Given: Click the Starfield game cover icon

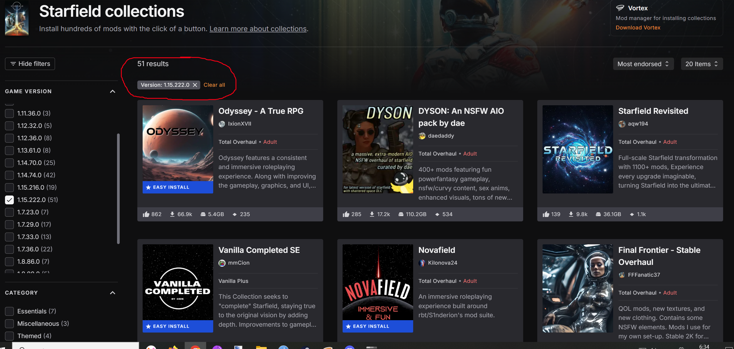Looking at the screenshot, I should coord(17,18).
